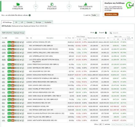Image resolution: width=135 pixels, height=127 pixels.
Task: Open the 'I want to' Trade dropdown
Action: point(95,15)
